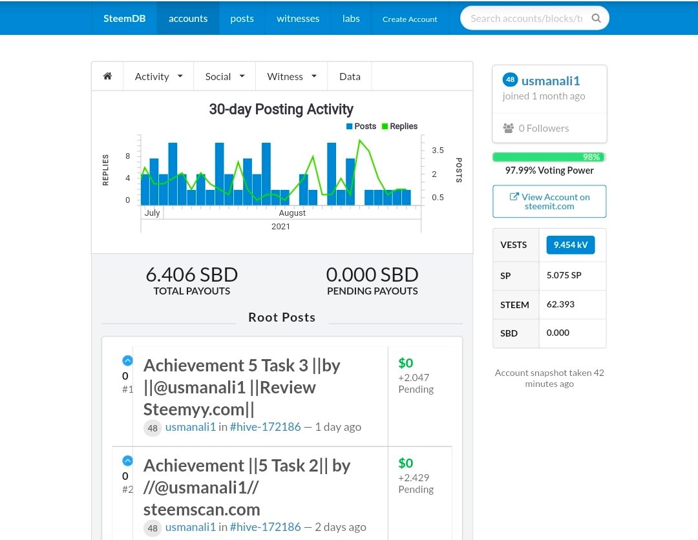Click the 6.406 SBD total payouts value
The height and width of the screenshot is (540, 698).
[x=192, y=275]
